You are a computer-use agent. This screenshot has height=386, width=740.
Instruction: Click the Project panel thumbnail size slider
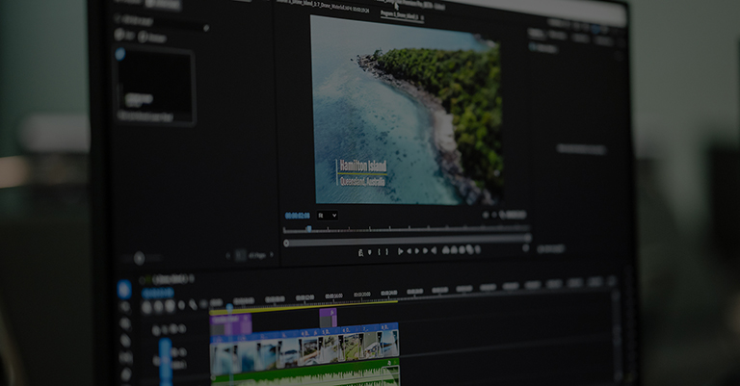click(139, 258)
